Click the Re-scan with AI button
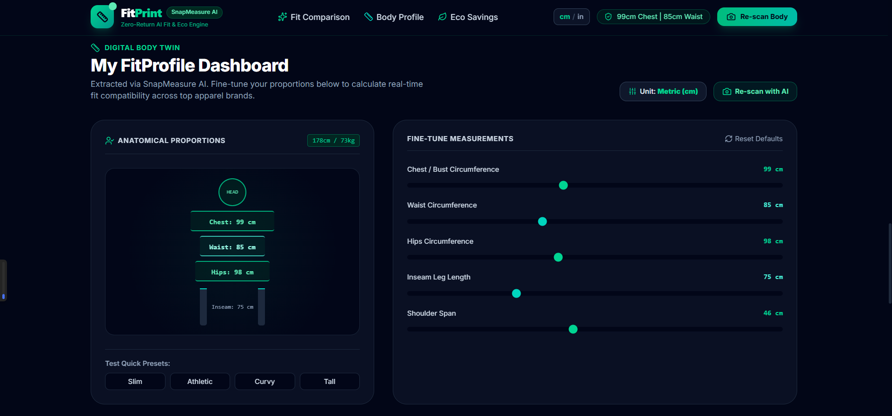This screenshot has height=416, width=892. [x=755, y=91]
